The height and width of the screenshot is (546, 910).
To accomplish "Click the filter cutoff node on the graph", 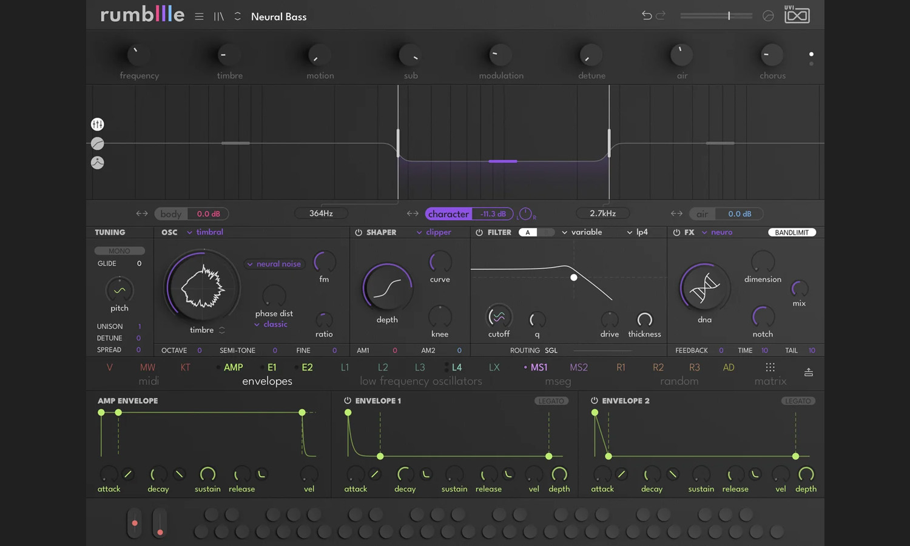I will [x=574, y=277].
